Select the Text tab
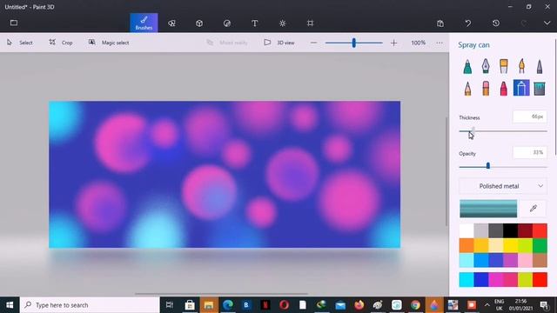557x313 pixels. tap(255, 23)
